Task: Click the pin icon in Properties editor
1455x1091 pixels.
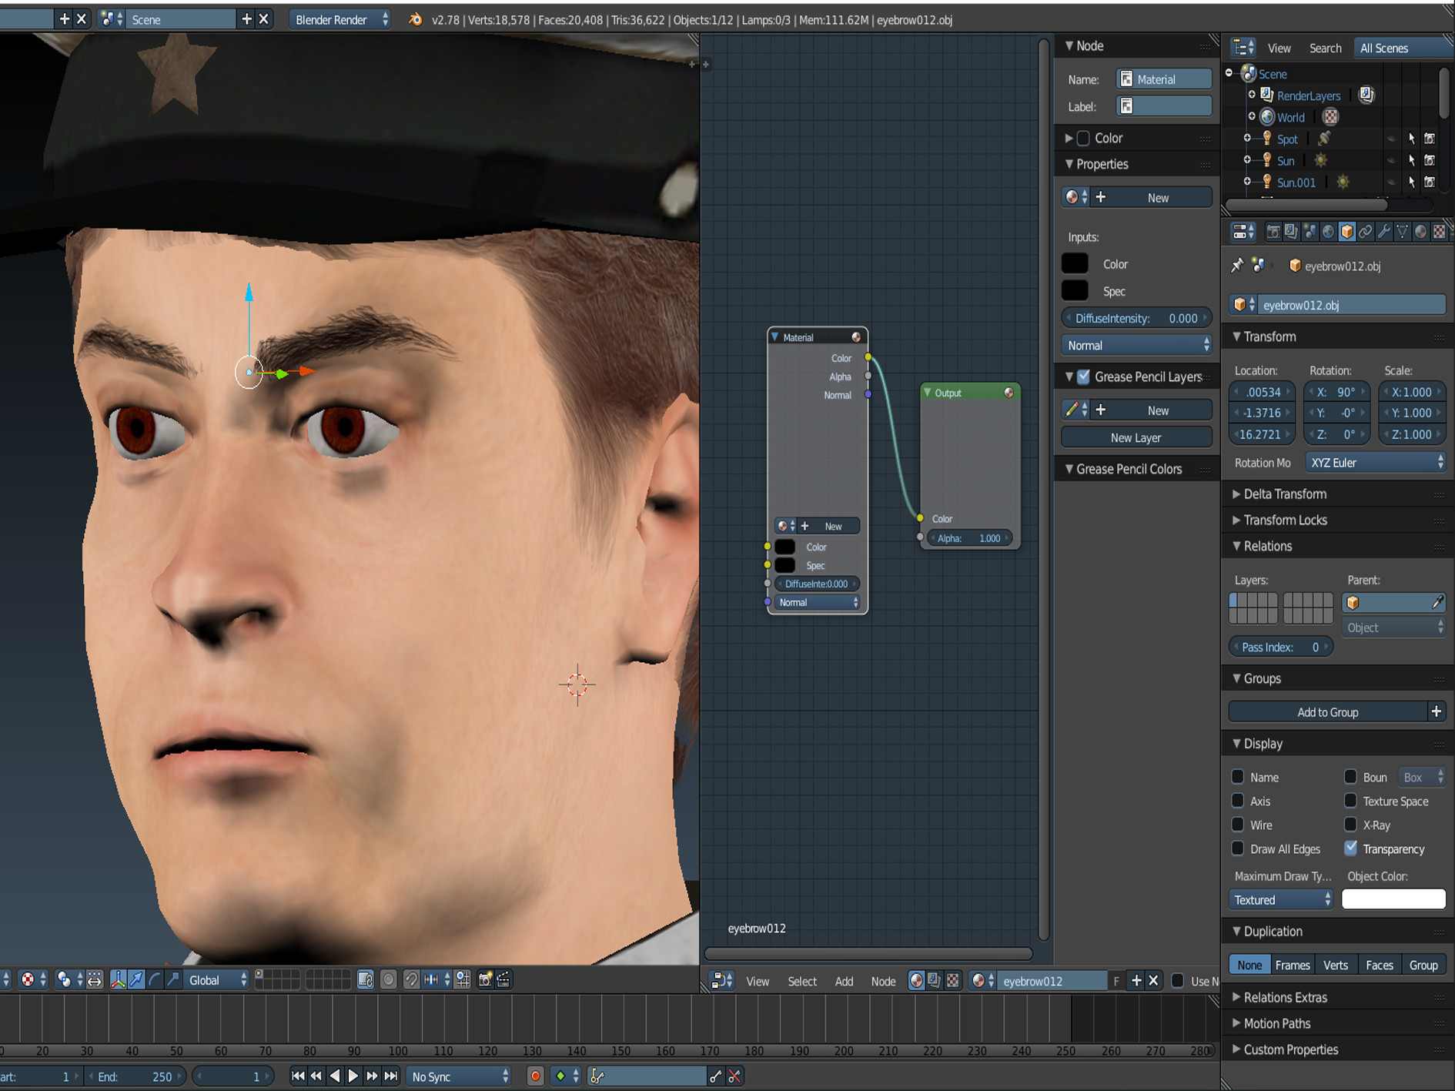Action: coord(1237,266)
